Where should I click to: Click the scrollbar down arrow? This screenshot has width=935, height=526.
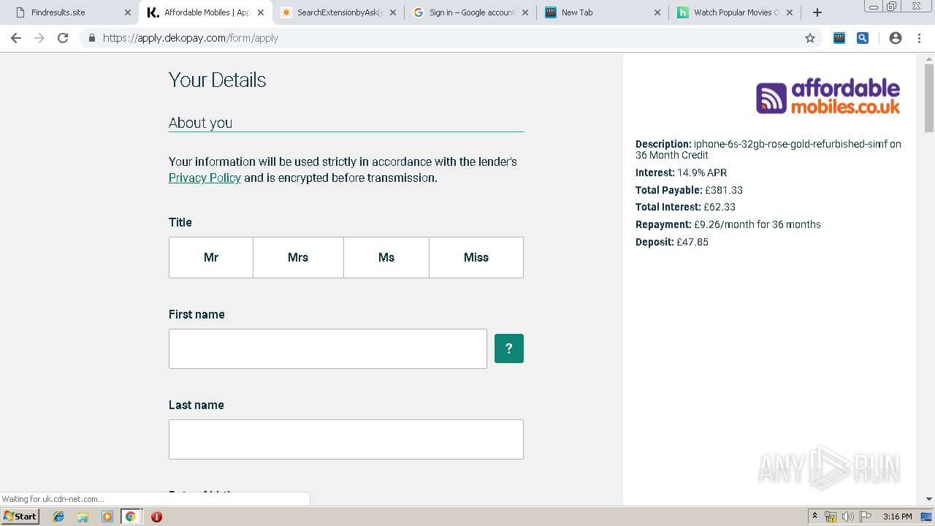[x=929, y=499]
